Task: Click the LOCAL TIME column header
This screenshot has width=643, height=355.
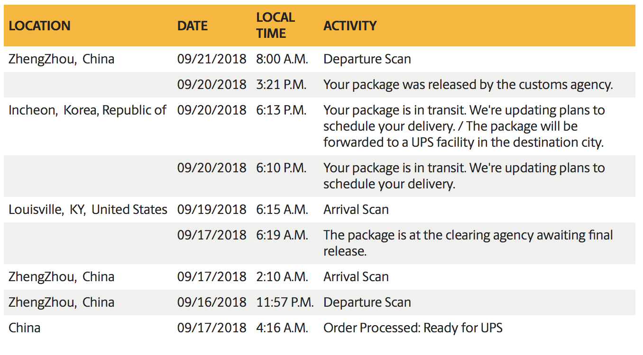Action: click(x=276, y=26)
